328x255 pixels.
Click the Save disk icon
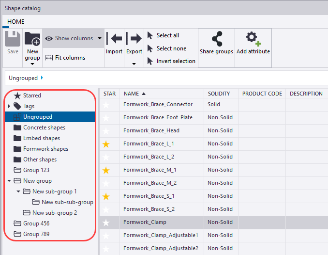13,40
